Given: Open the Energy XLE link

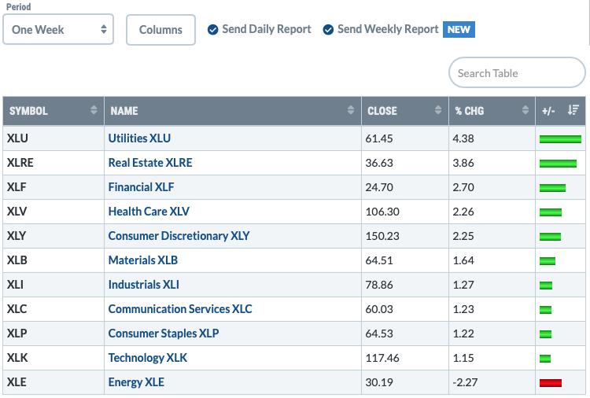Looking at the screenshot, I should tap(136, 382).
